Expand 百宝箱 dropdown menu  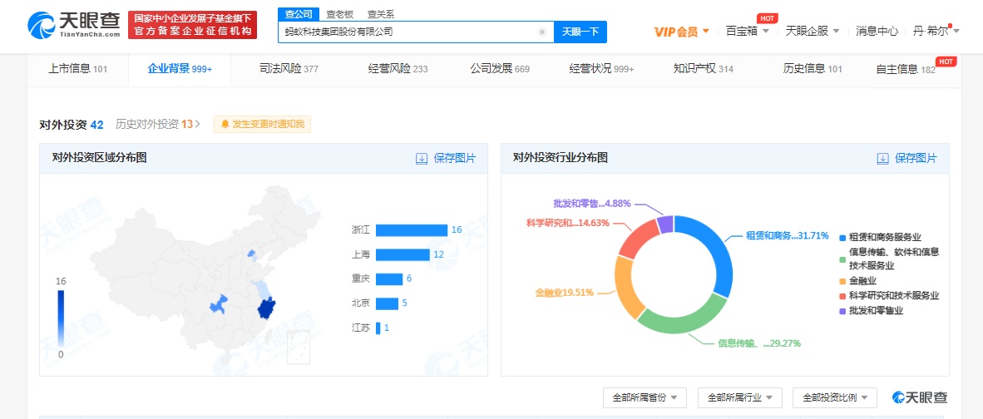[748, 31]
